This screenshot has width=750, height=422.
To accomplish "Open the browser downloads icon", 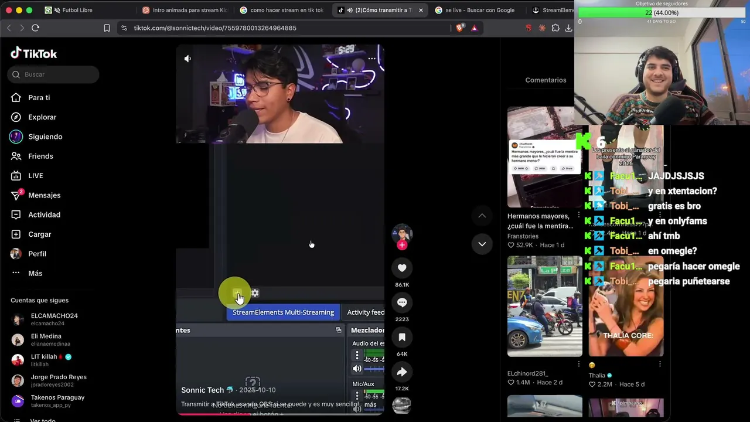I will pyautogui.click(x=568, y=28).
